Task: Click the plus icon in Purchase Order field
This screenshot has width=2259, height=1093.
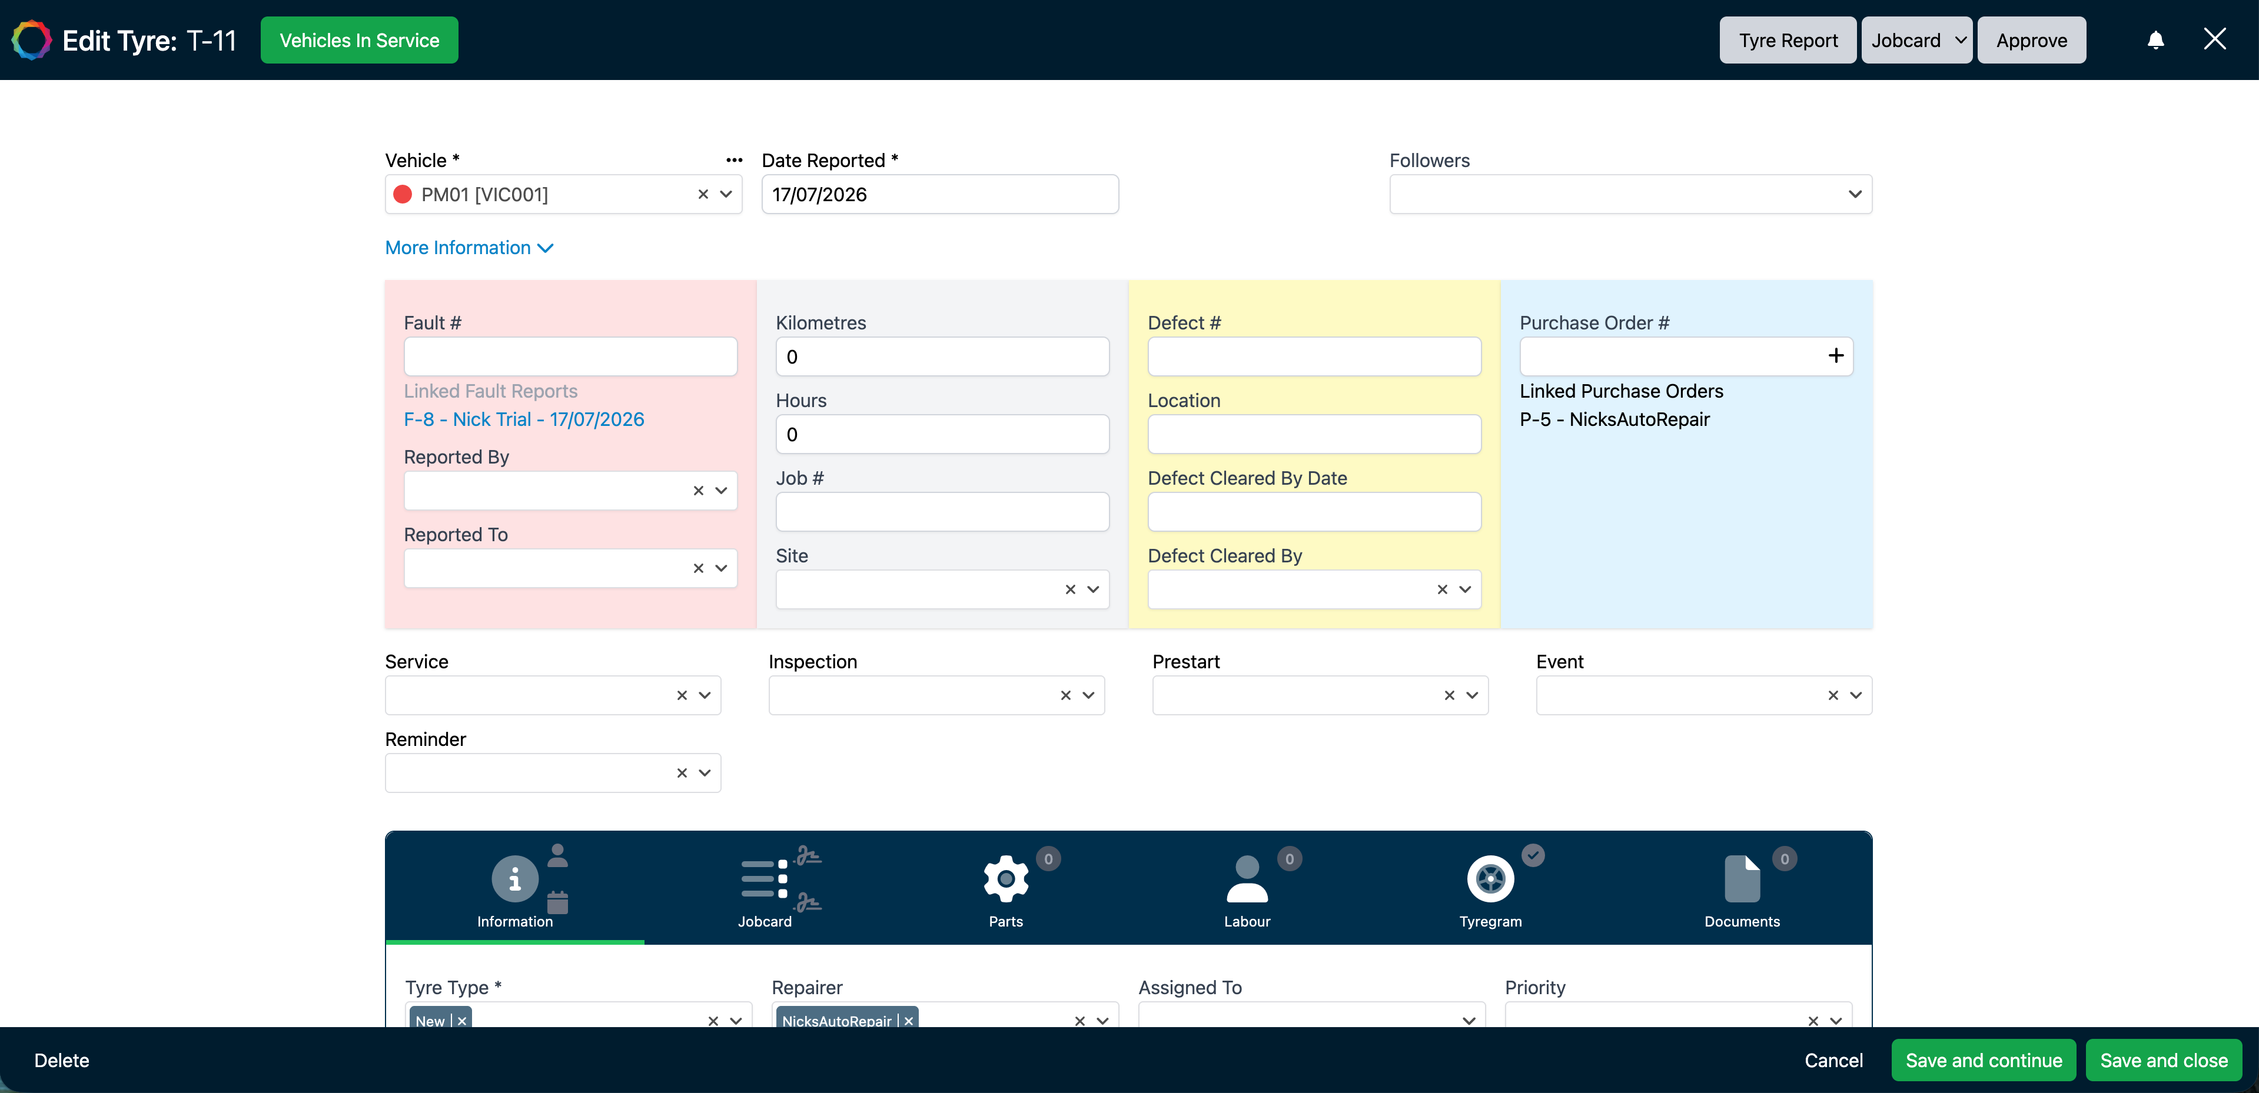Action: pyautogui.click(x=1835, y=356)
